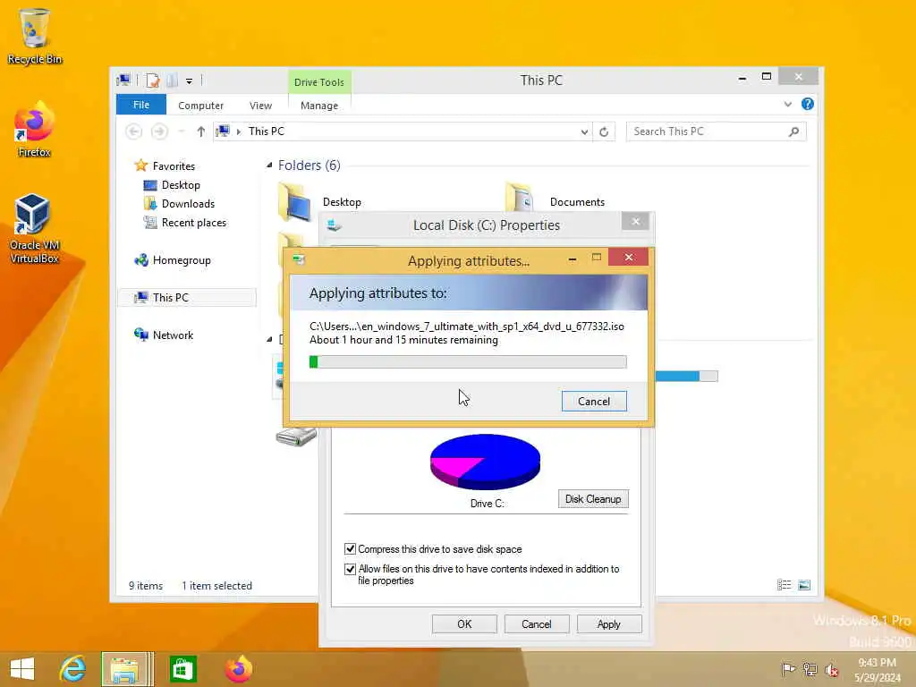Refresh the This PC view
The height and width of the screenshot is (687, 916).
point(604,132)
